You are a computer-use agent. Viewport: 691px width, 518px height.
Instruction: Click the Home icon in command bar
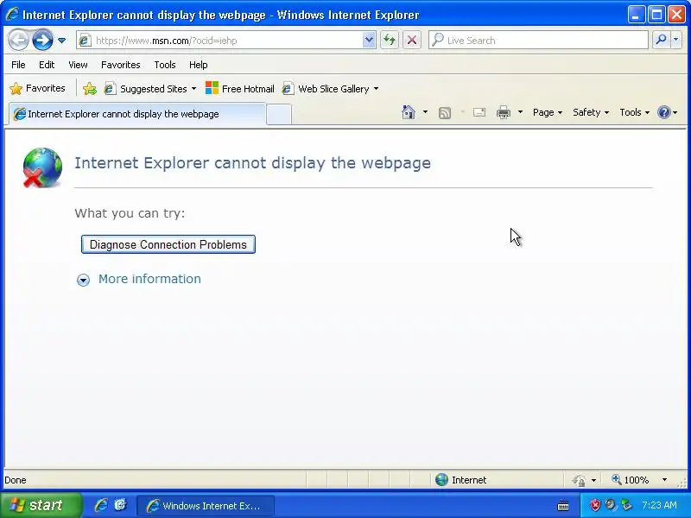pos(409,112)
